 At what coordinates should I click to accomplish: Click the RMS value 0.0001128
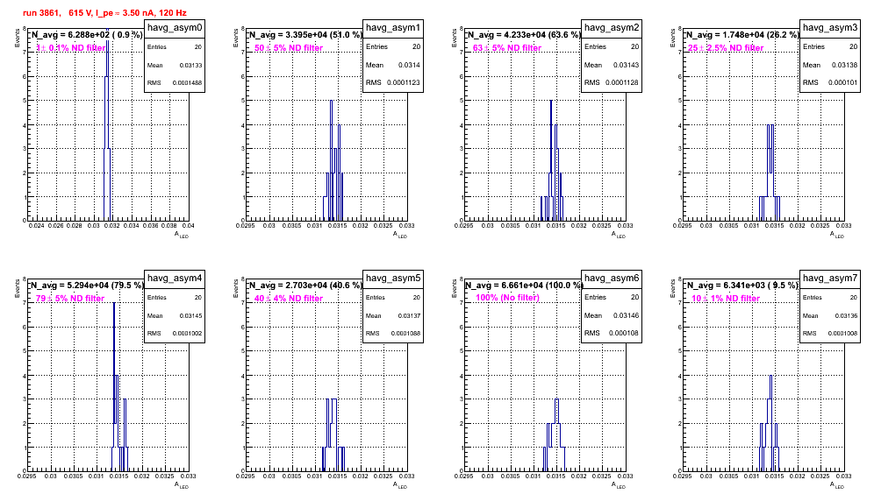click(x=622, y=82)
